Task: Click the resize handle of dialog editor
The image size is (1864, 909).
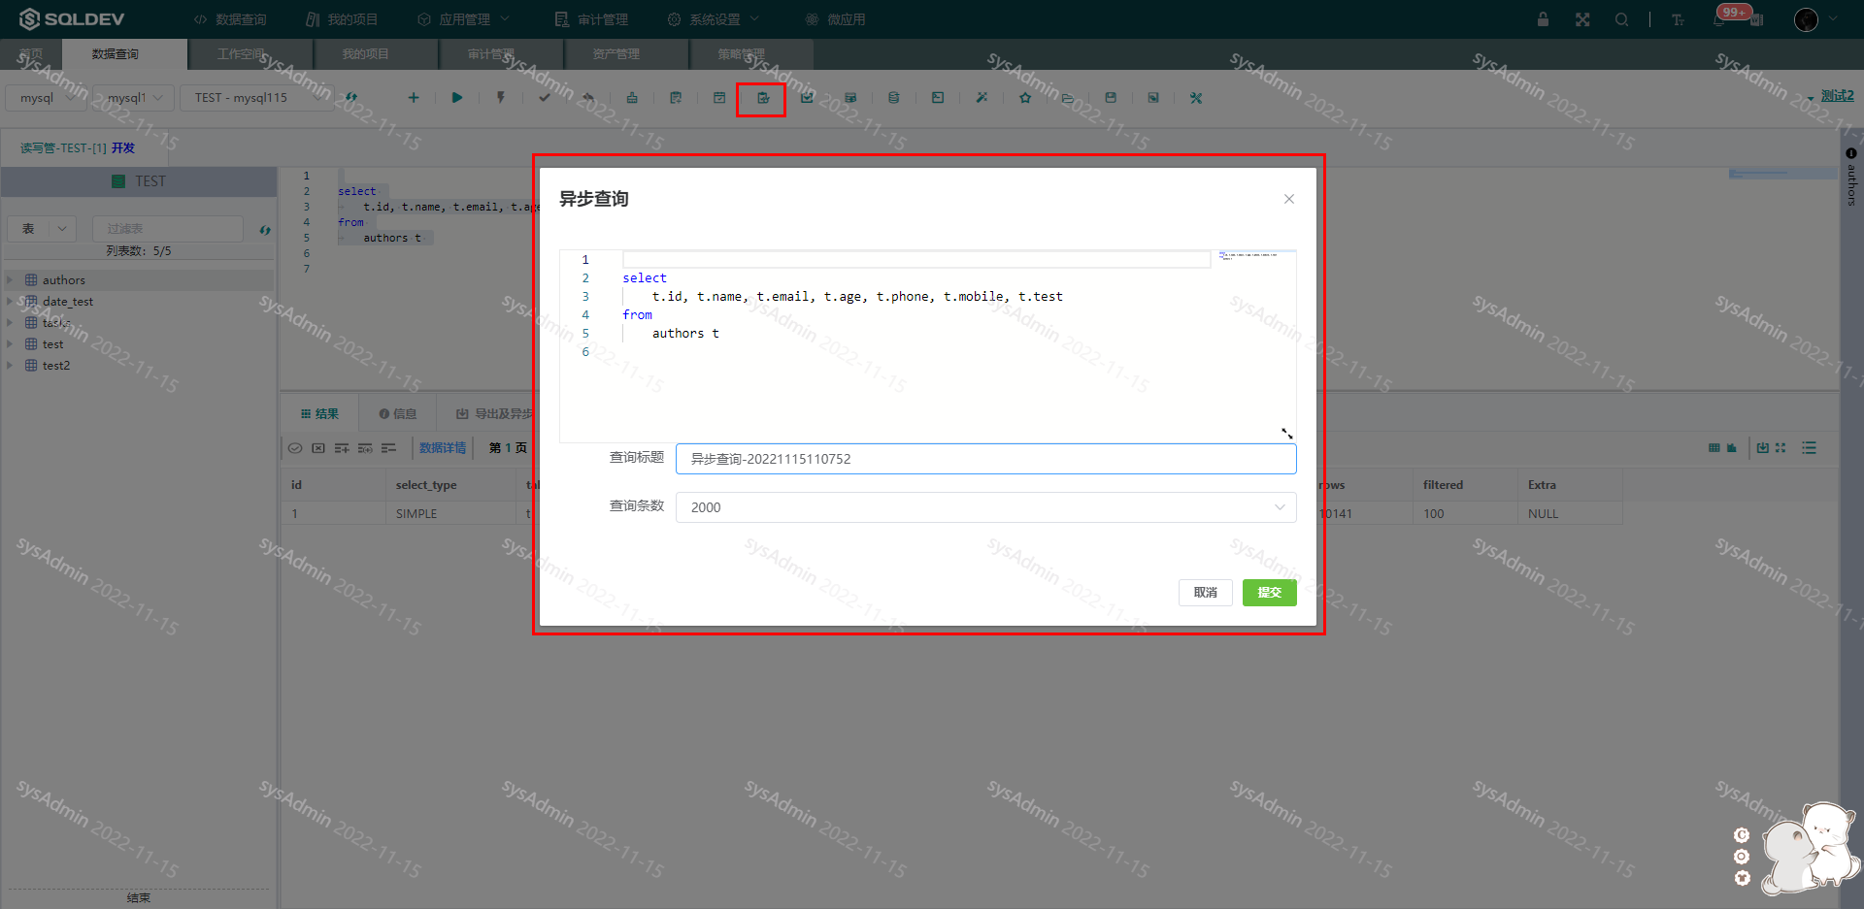Action: (x=1287, y=434)
